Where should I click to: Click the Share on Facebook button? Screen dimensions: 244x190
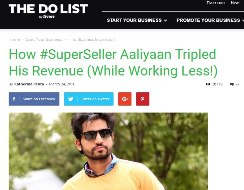coord(34,99)
